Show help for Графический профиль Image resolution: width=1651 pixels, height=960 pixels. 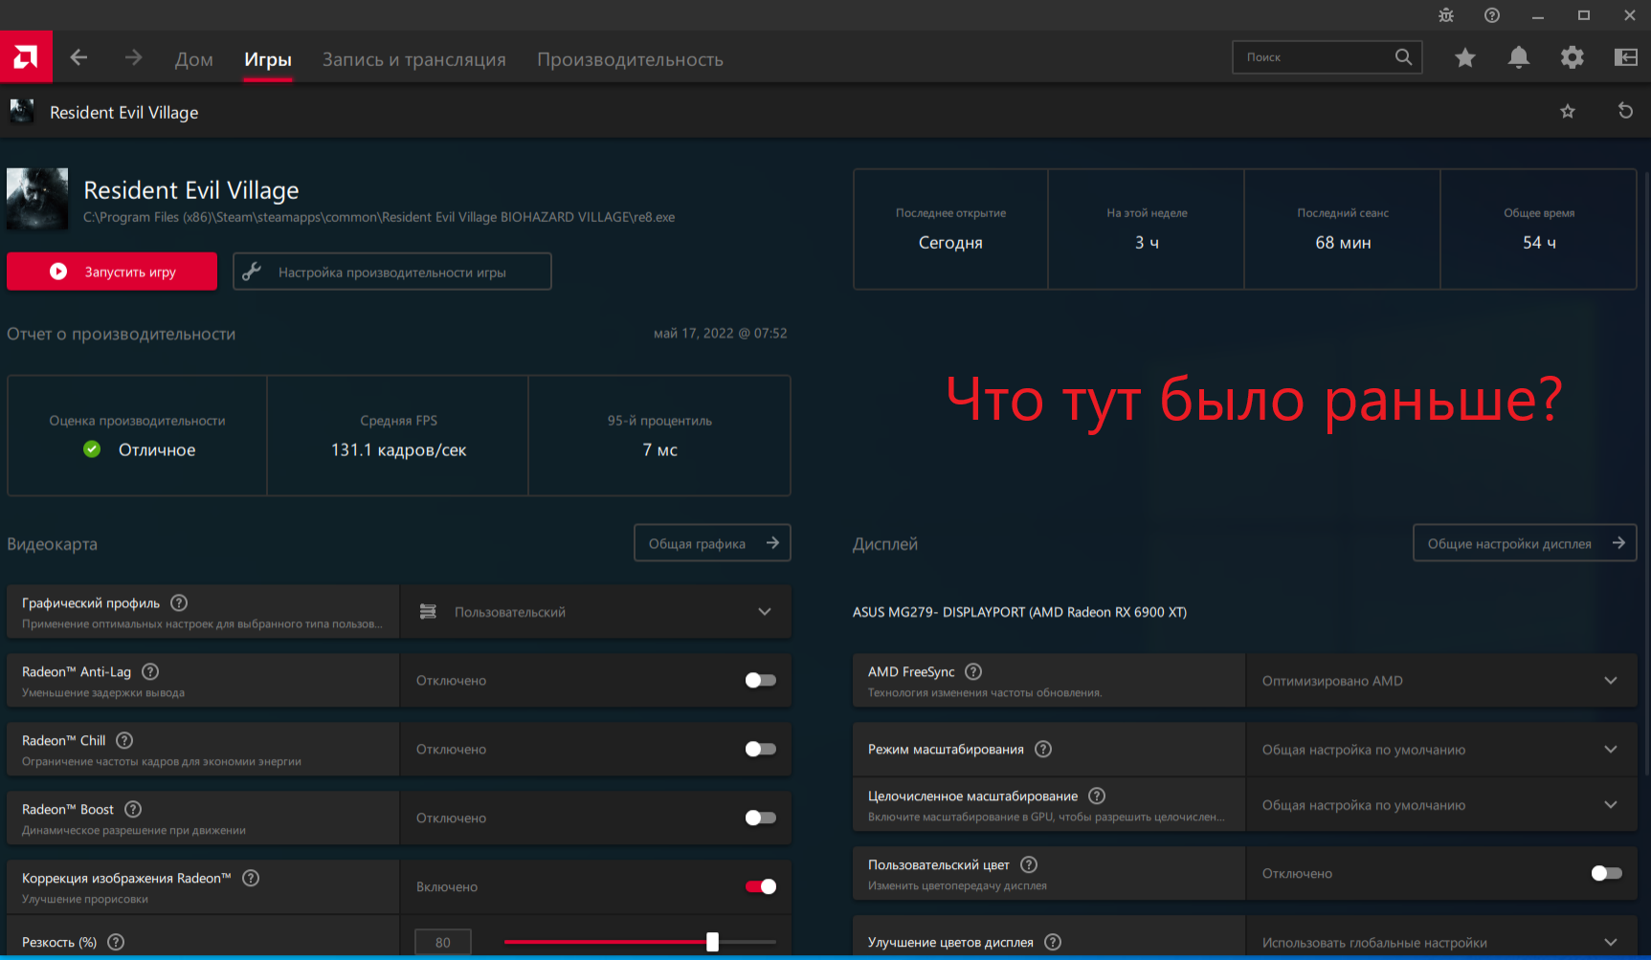click(x=179, y=602)
